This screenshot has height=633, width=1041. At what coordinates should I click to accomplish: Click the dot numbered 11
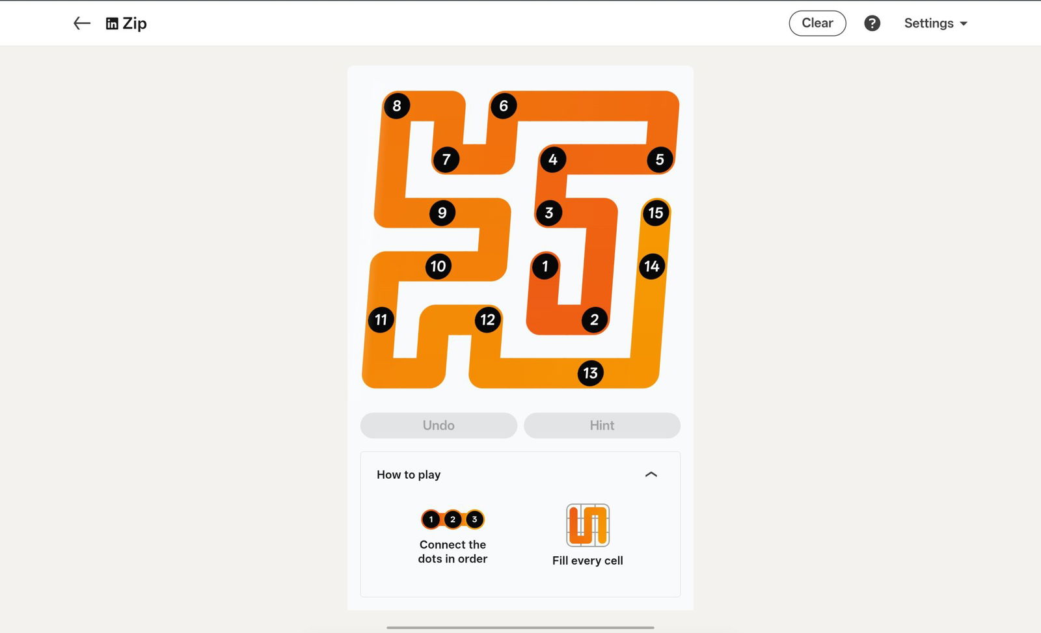click(381, 319)
